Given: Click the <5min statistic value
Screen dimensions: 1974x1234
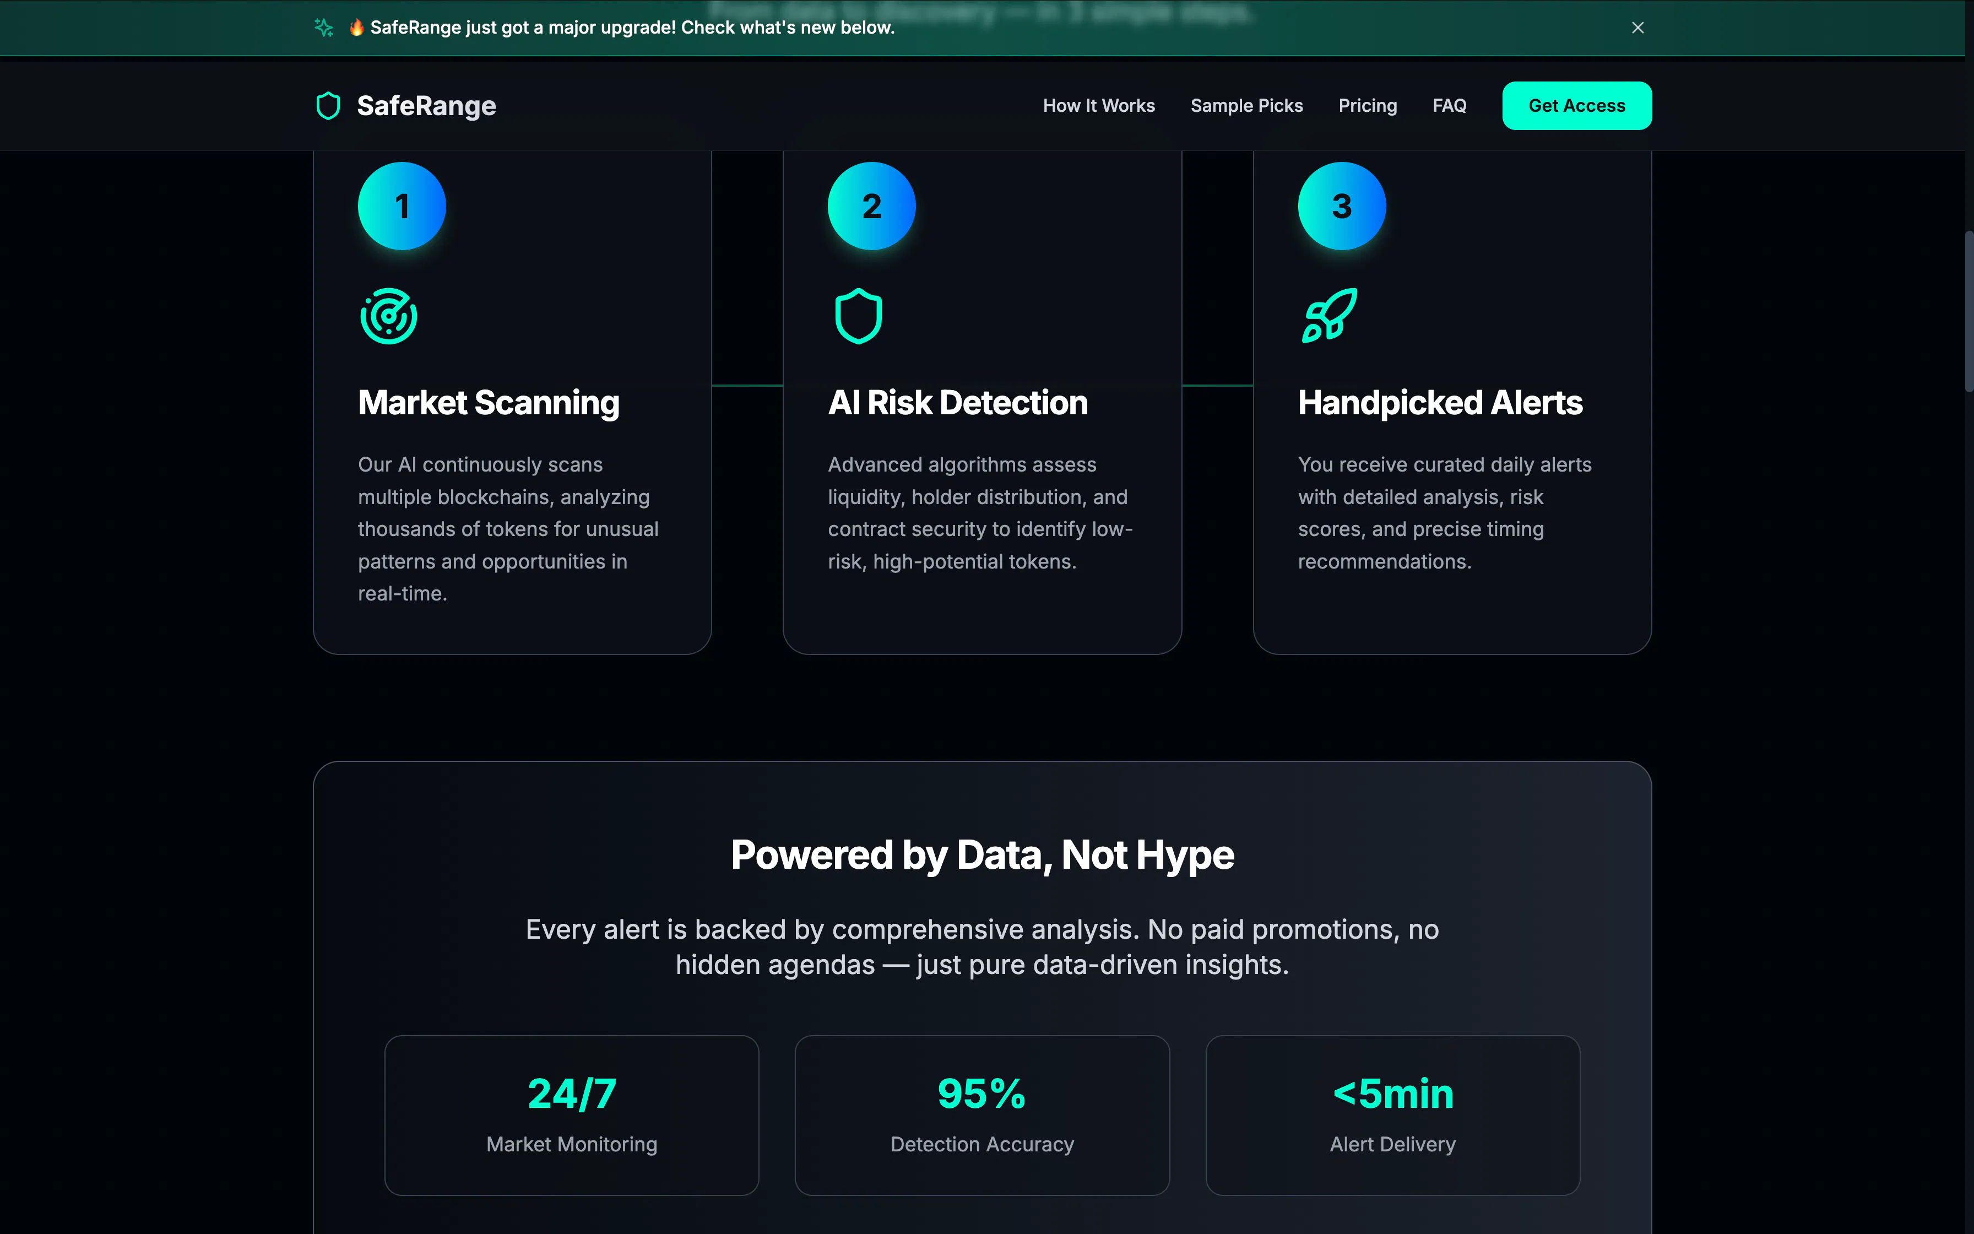Looking at the screenshot, I should (x=1393, y=1094).
